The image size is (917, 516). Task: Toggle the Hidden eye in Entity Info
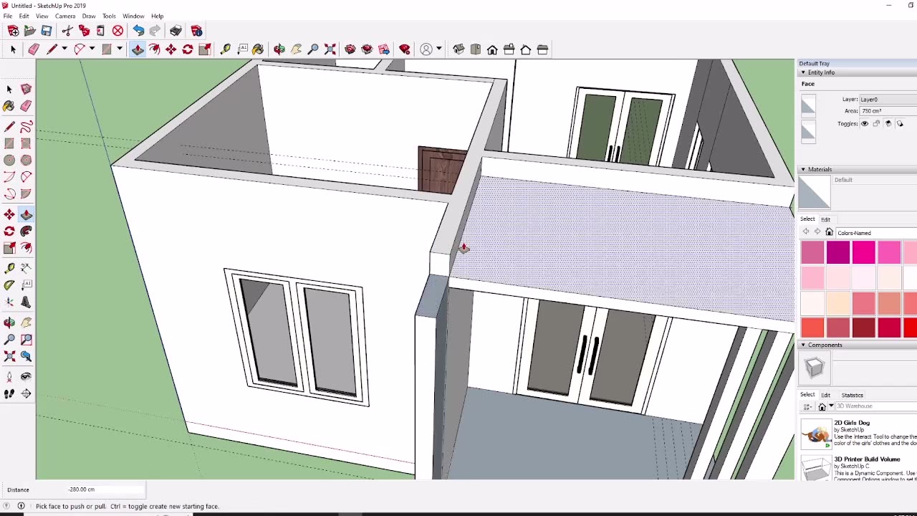864,124
